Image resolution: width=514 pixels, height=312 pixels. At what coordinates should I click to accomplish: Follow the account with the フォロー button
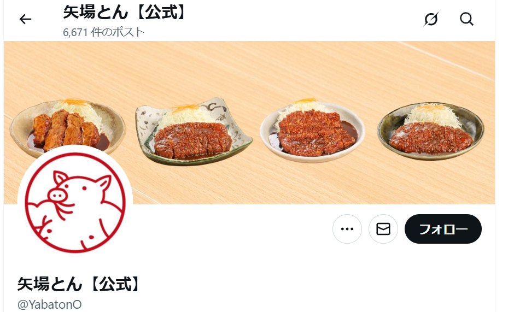click(443, 229)
